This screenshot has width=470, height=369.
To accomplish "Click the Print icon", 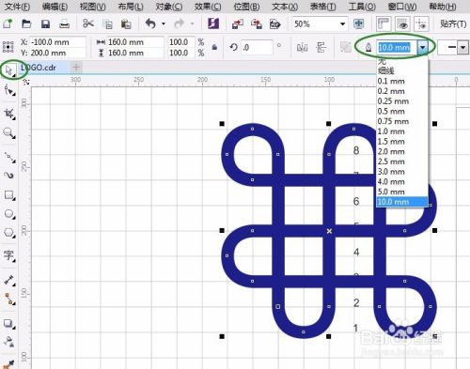I will point(64,23).
